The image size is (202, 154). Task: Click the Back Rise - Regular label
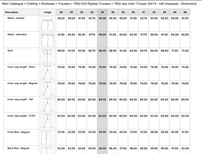tap(19, 148)
